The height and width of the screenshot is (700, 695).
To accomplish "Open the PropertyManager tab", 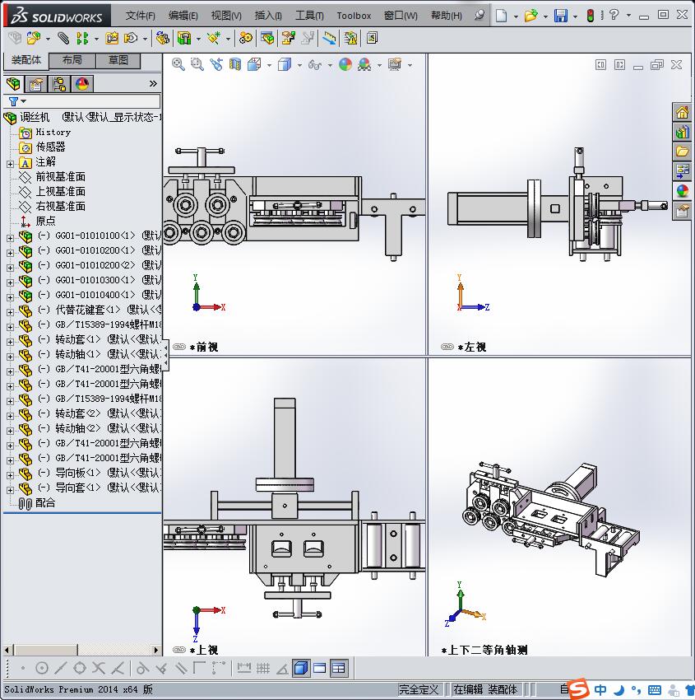I will (x=36, y=83).
